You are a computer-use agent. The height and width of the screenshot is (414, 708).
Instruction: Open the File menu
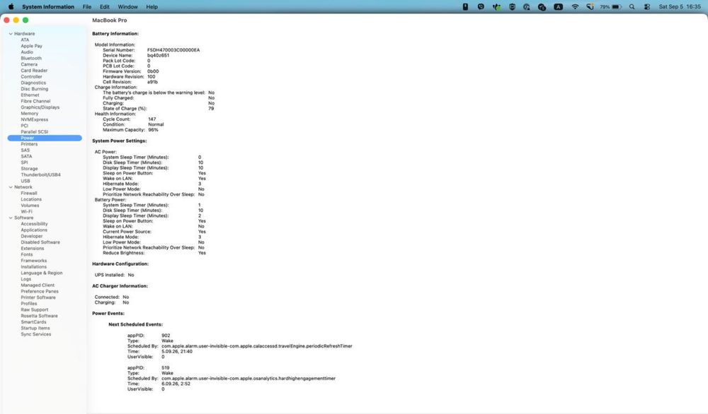coord(86,7)
